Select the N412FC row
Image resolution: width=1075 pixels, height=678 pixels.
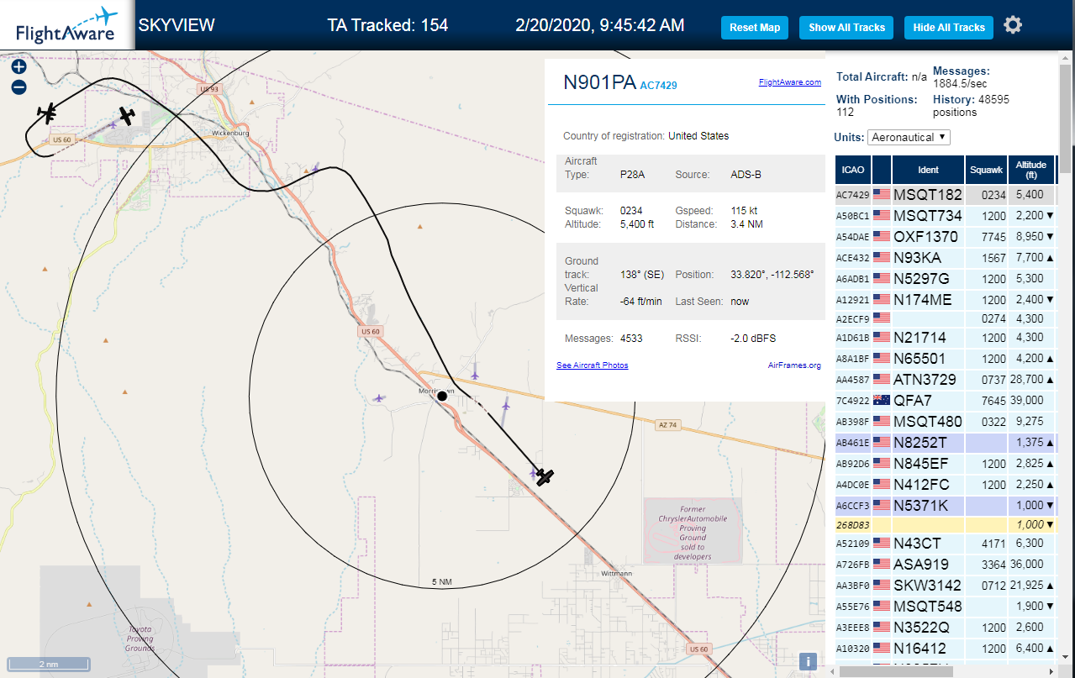click(x=945, y=485)
